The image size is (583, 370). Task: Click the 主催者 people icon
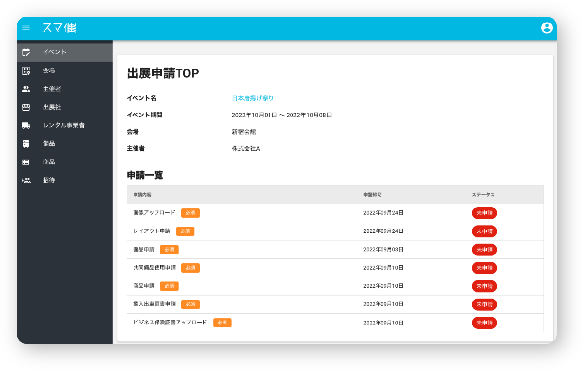pos(26,89)
